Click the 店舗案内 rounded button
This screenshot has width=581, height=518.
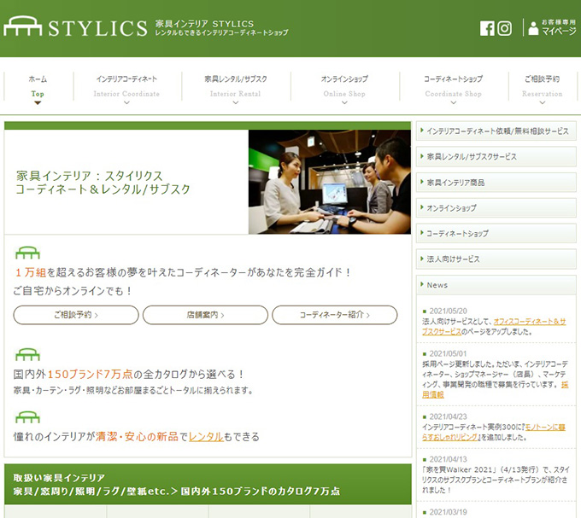tap(205, 315)
